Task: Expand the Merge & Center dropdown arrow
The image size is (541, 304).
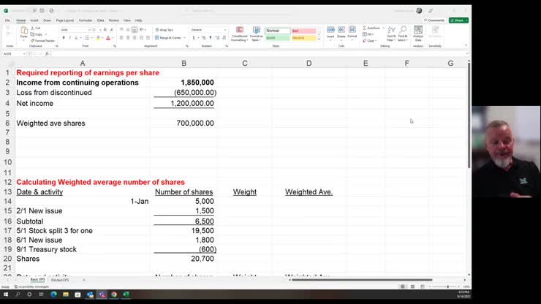Action: [x=183, y=38]
